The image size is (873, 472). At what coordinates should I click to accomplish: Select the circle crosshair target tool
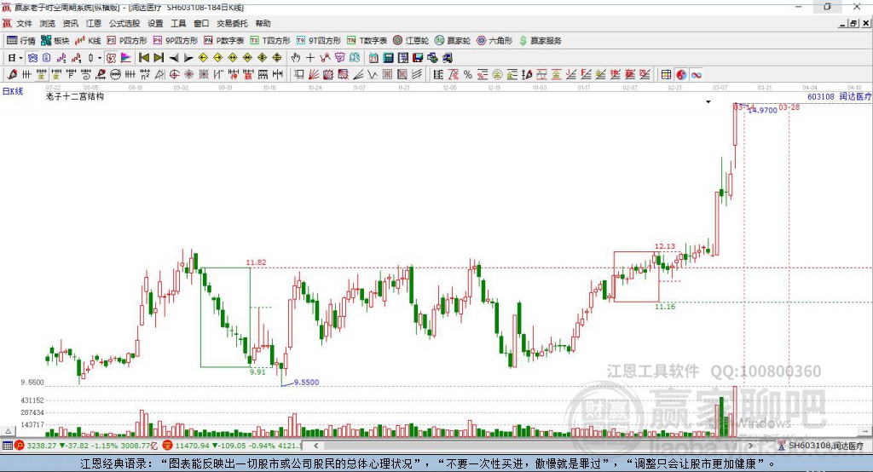coord(174,75)
